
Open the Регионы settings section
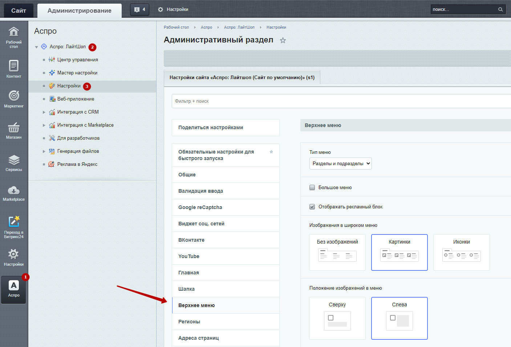coord(226,322)
